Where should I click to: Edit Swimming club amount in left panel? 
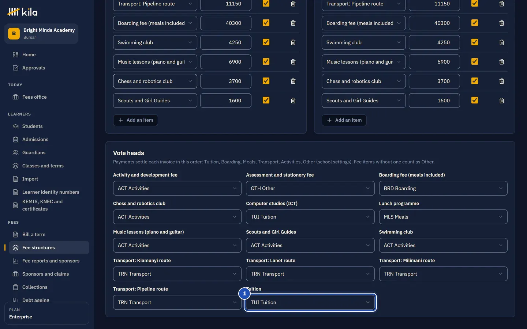coord(226,42)
